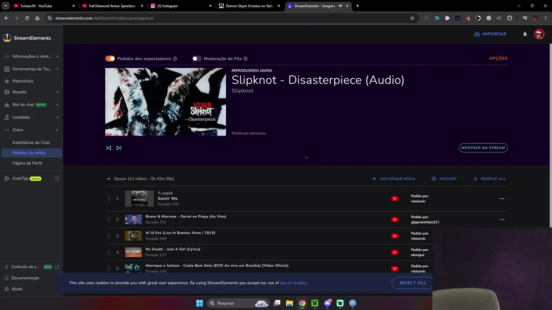Open Patrocínios in the sidebar

point(22,81)
